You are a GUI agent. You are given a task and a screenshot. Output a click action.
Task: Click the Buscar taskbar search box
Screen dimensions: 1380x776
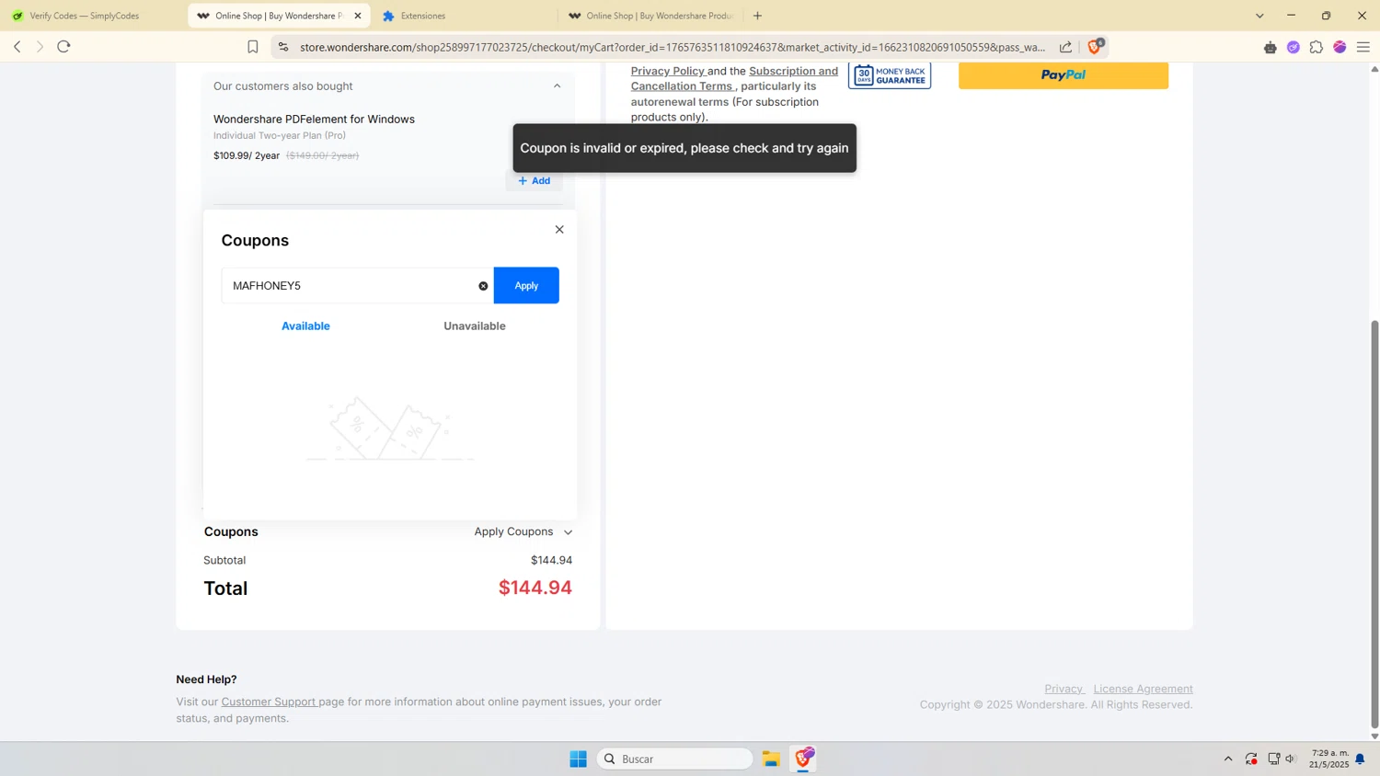pos(675,759)
